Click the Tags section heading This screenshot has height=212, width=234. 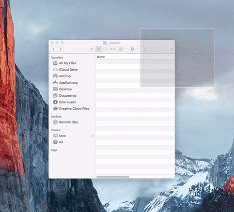[54, 150]
